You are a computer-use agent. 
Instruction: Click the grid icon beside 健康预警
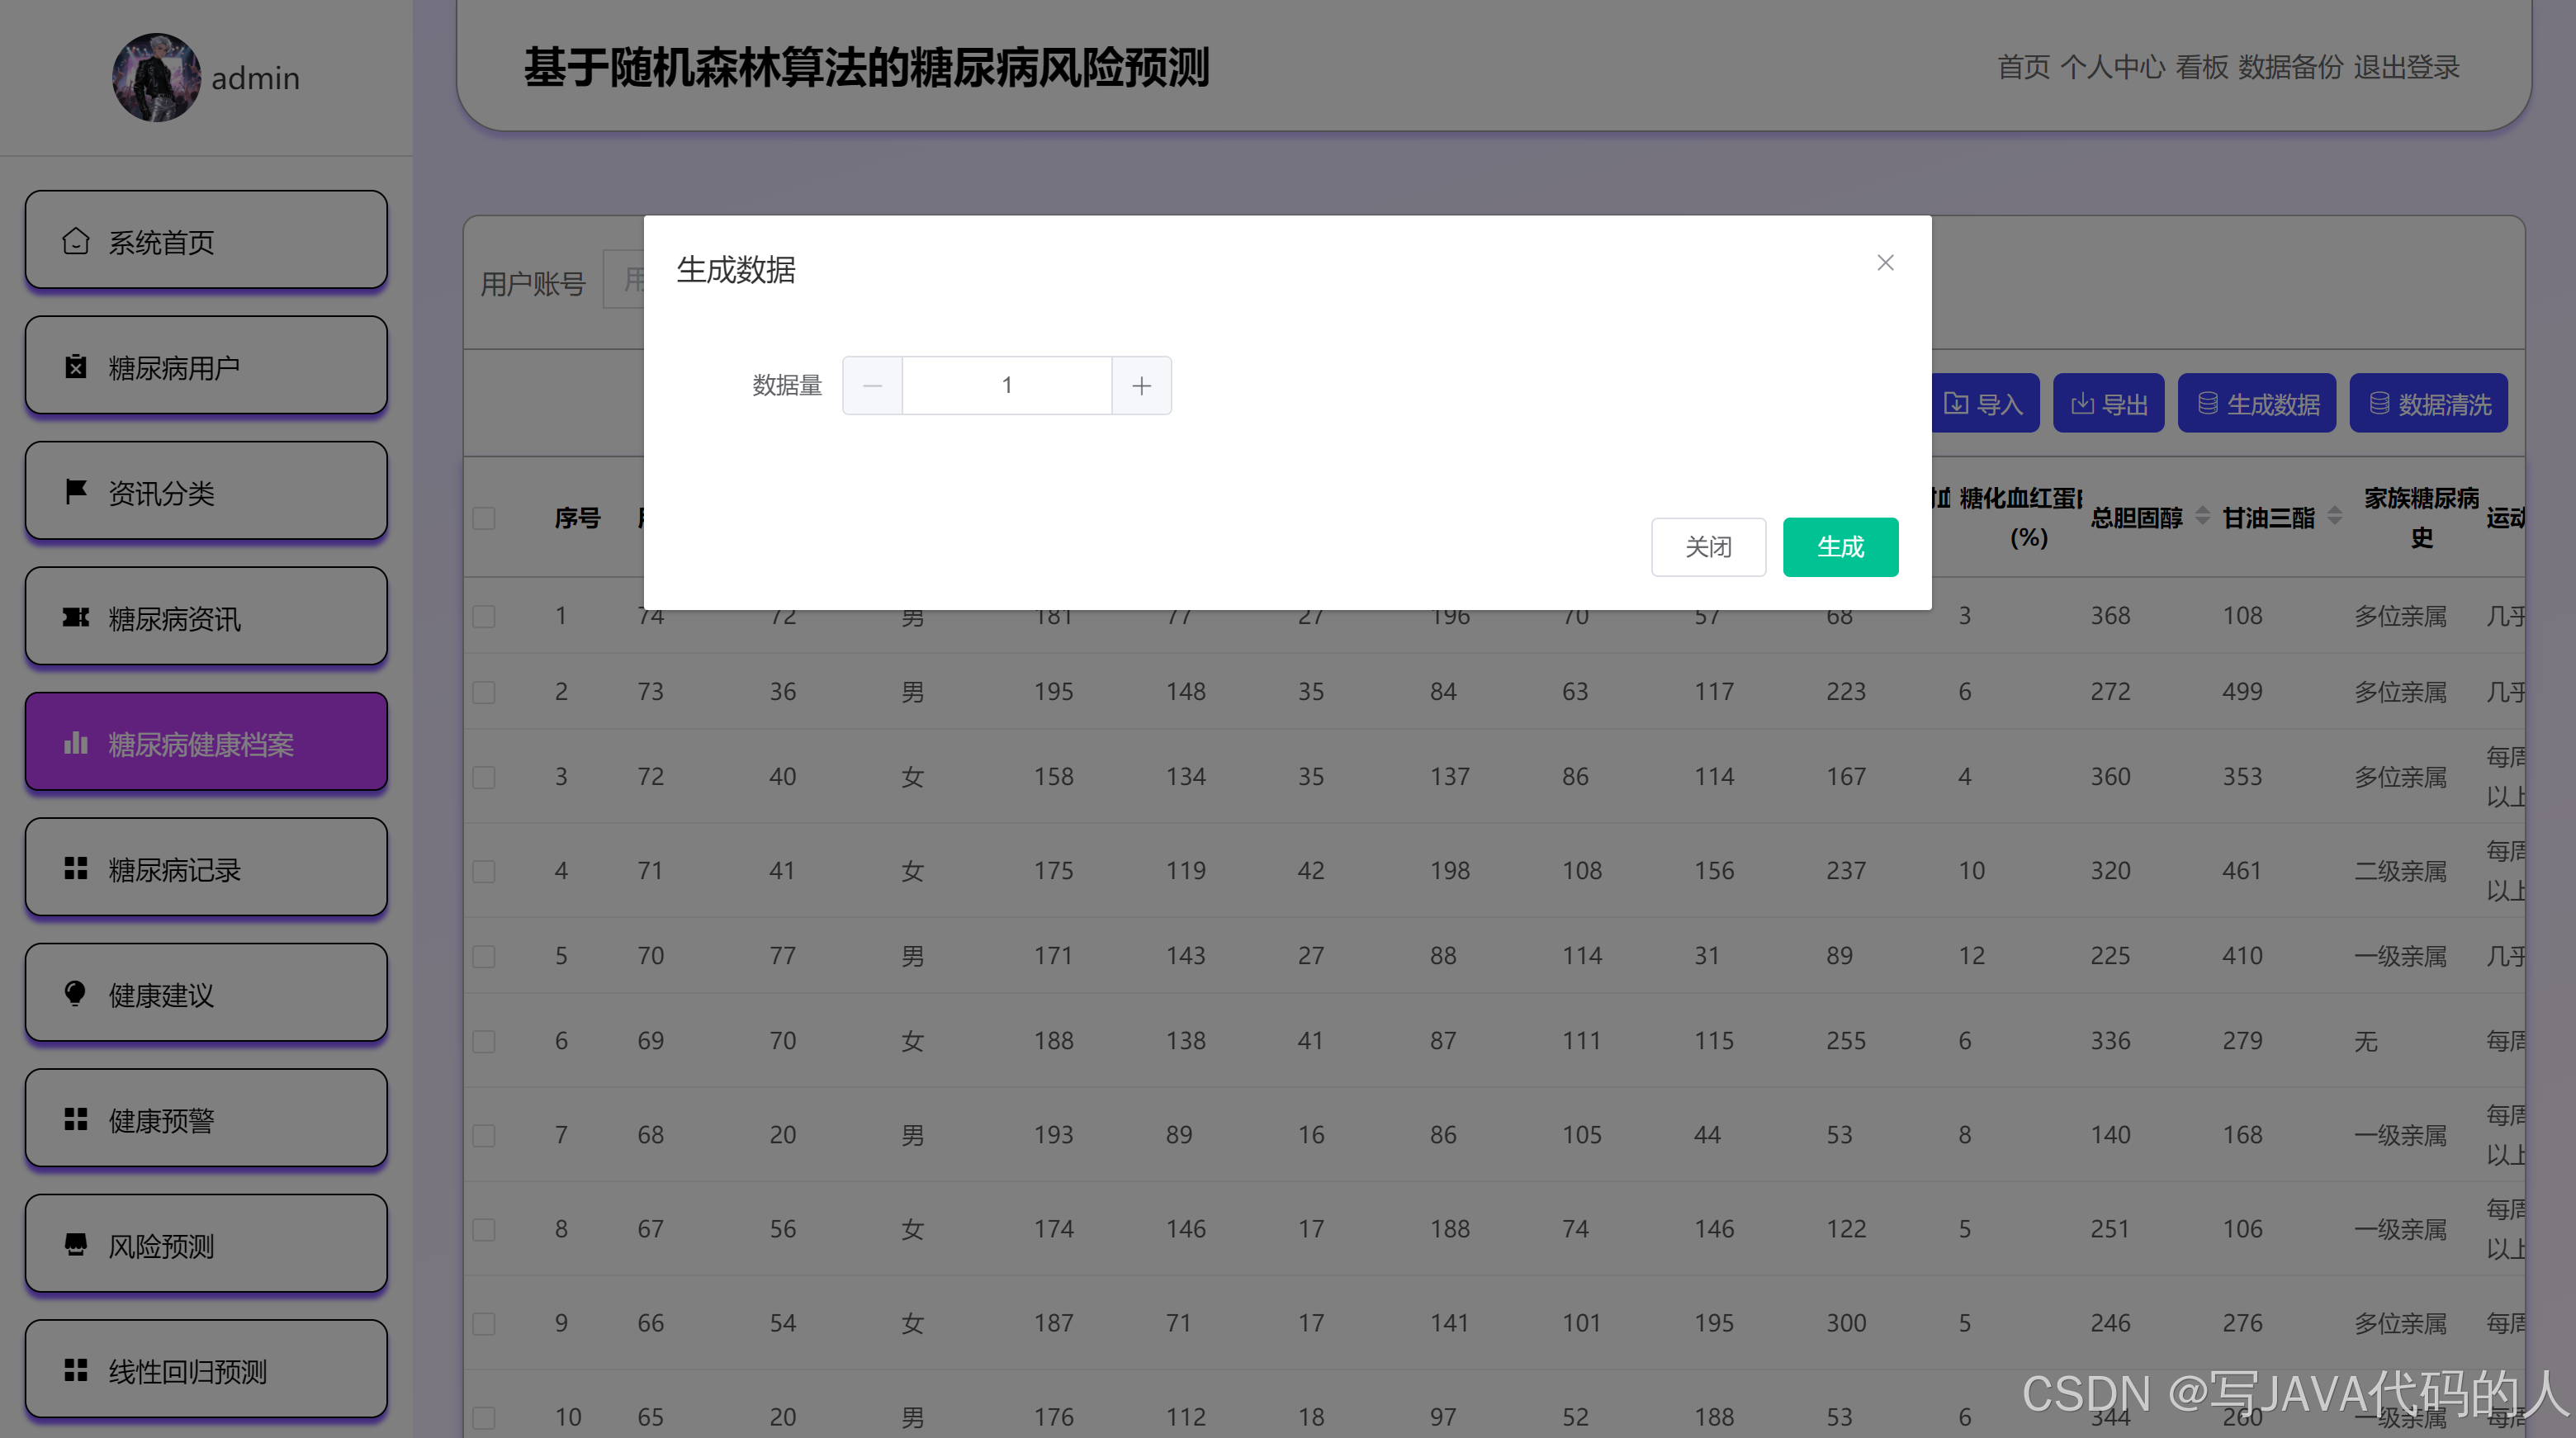coord(76,1119)
